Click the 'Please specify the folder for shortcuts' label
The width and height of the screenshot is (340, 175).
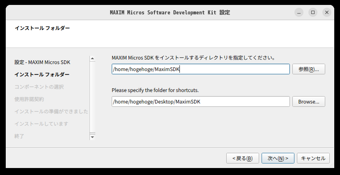155,90
